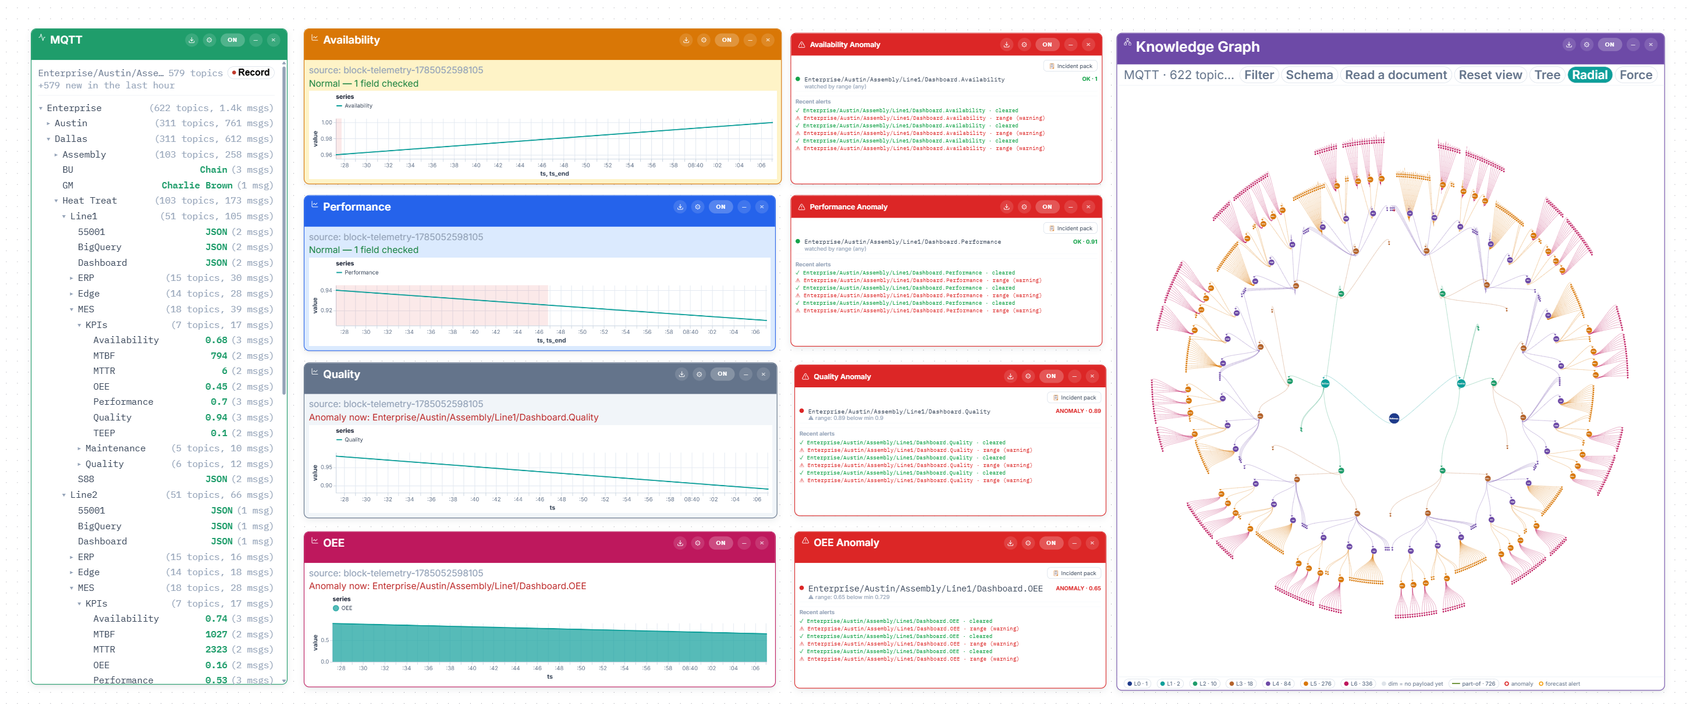Download Availability Anomaly panel data
Viewport: 1693px width, 713px height.
tap(1006, 45)
